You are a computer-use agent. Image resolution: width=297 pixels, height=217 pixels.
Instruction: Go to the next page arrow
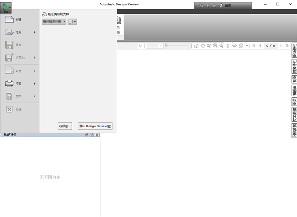[x=281, y=46]
